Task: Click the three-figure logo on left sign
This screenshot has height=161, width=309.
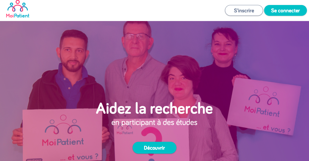Action: [63, 124]
